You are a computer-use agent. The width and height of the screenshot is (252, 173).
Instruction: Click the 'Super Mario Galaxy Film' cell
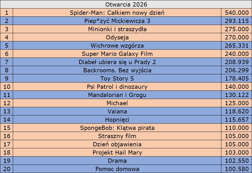click(117, 54)
